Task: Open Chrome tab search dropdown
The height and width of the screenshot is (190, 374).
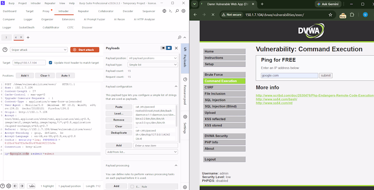Action: 194,4
